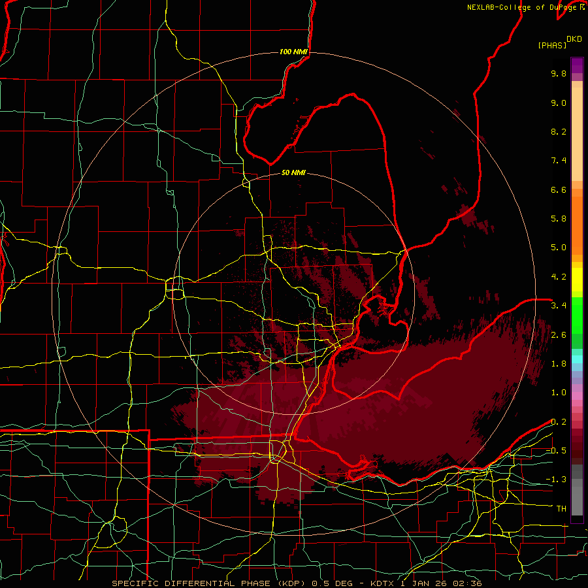This screenshot has width=588, height=588.
Task: Select the -1.3 scale value
Action: click(556, 480)
